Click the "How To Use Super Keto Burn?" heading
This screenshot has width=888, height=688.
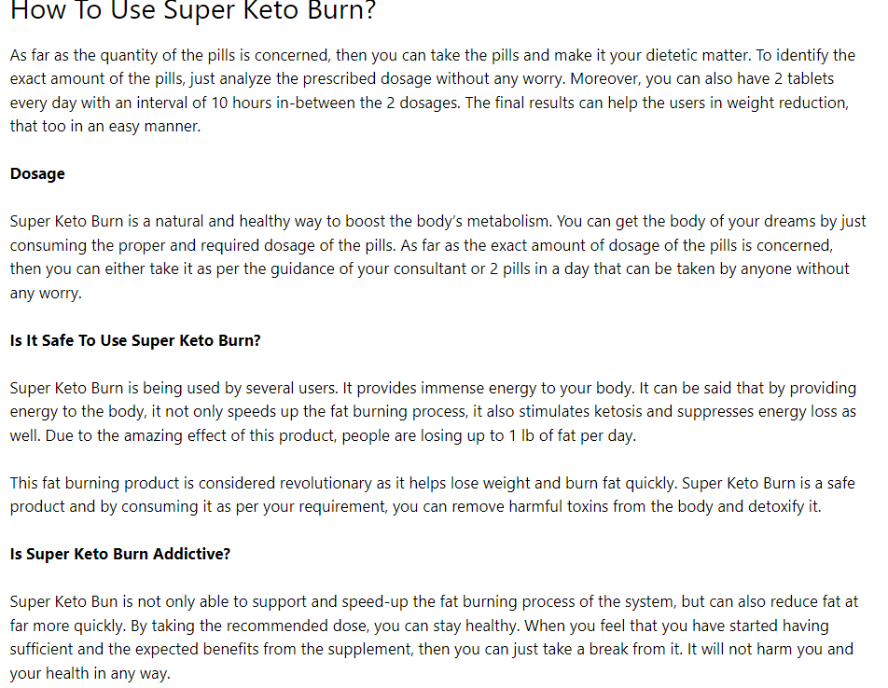(192, 10)
